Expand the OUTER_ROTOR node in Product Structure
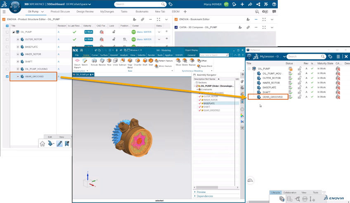 coord(18,40)
